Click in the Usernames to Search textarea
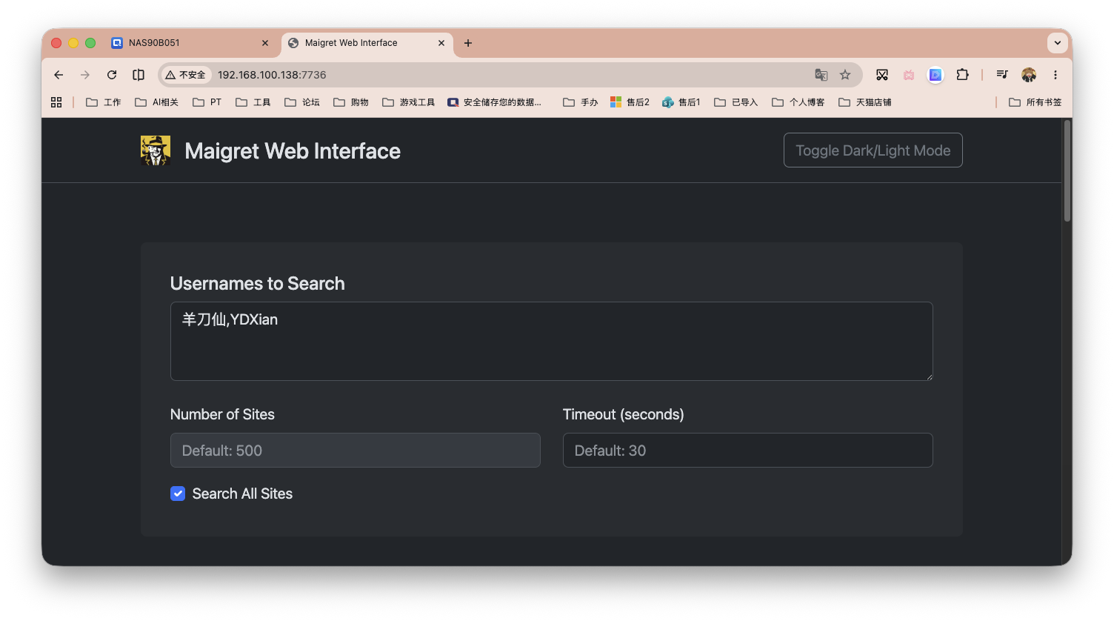The image size is (1114, 621). (552, 341)
